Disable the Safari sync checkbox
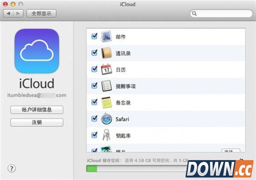The width and height of the screenshot is (256, 180). tap(94, 119)
